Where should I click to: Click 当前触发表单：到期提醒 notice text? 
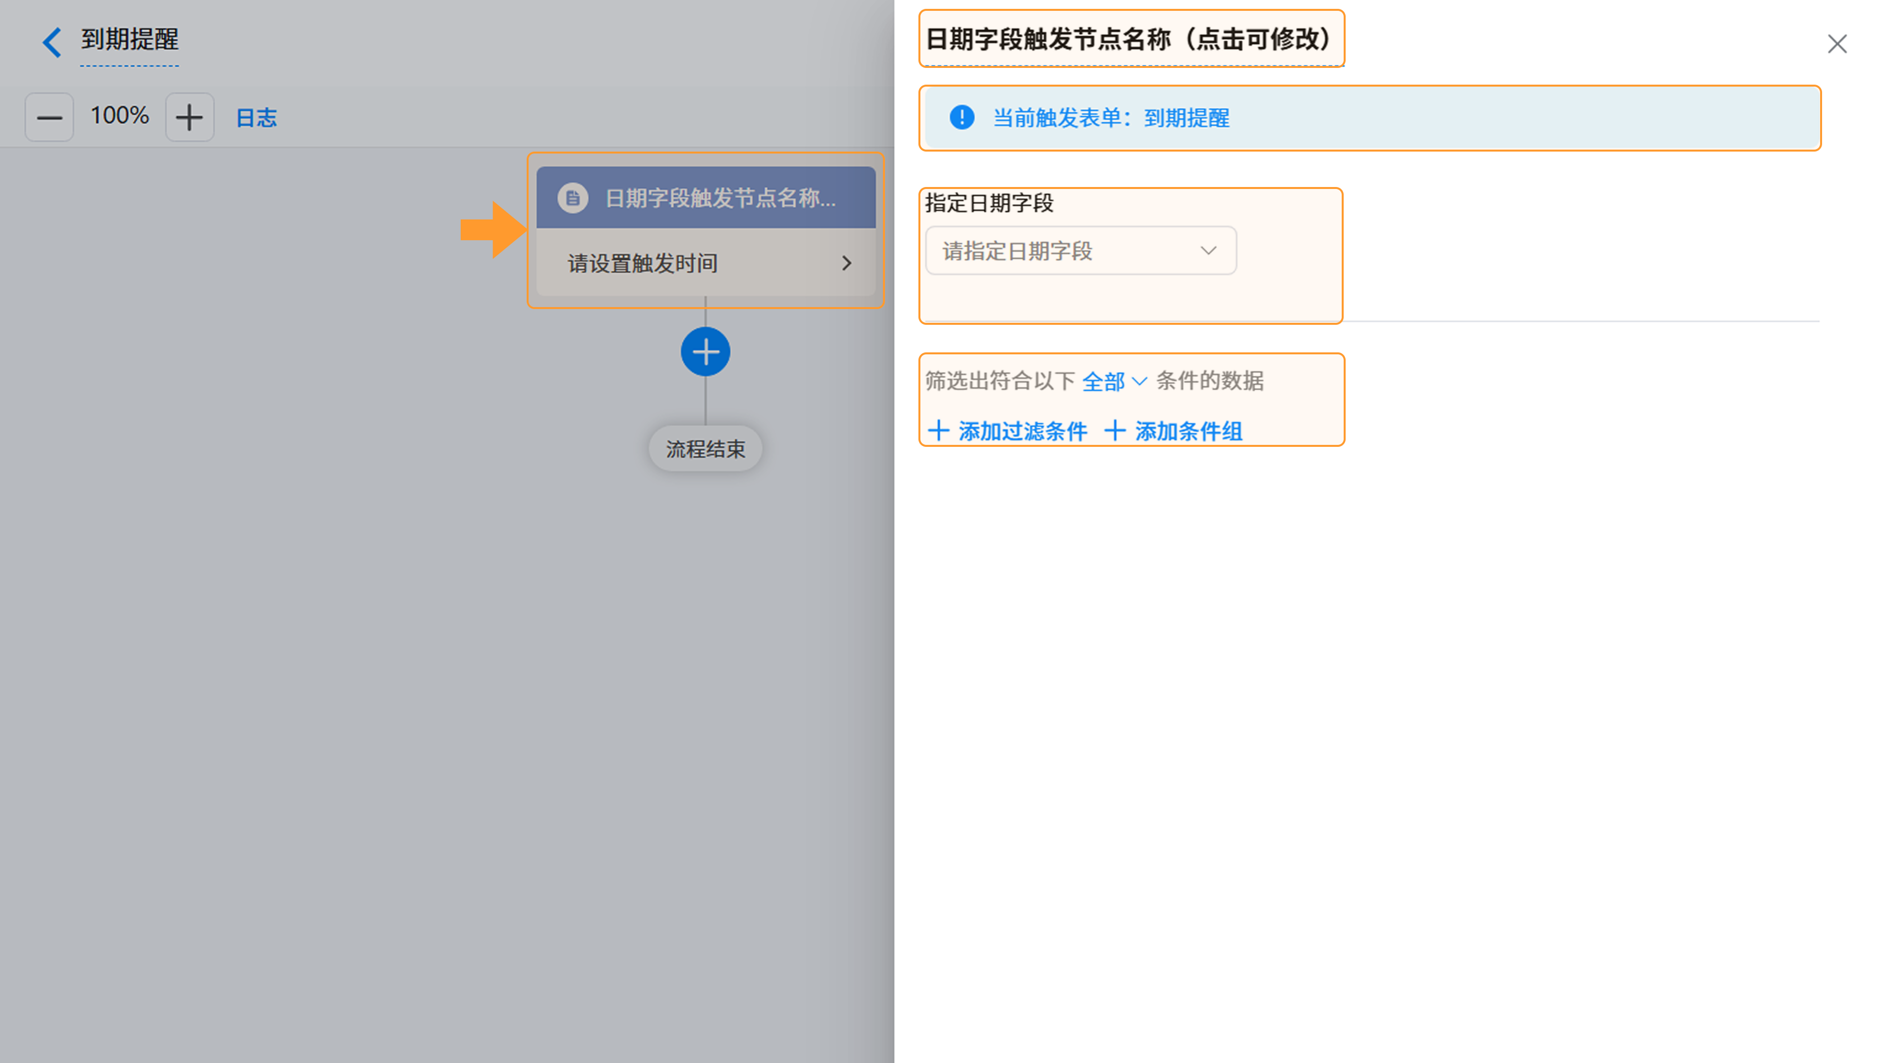pos(1111,118)
